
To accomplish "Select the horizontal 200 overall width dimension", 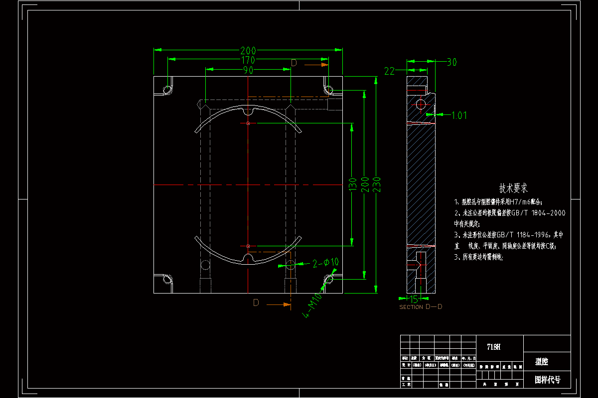I will click(248, 50).
